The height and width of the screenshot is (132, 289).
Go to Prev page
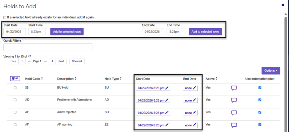[13, 61]
